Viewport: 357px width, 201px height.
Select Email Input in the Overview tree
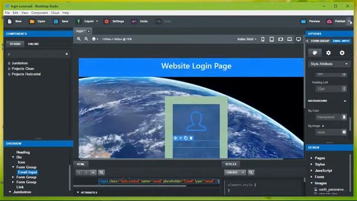pyautogui.click(x=27, y=173)
